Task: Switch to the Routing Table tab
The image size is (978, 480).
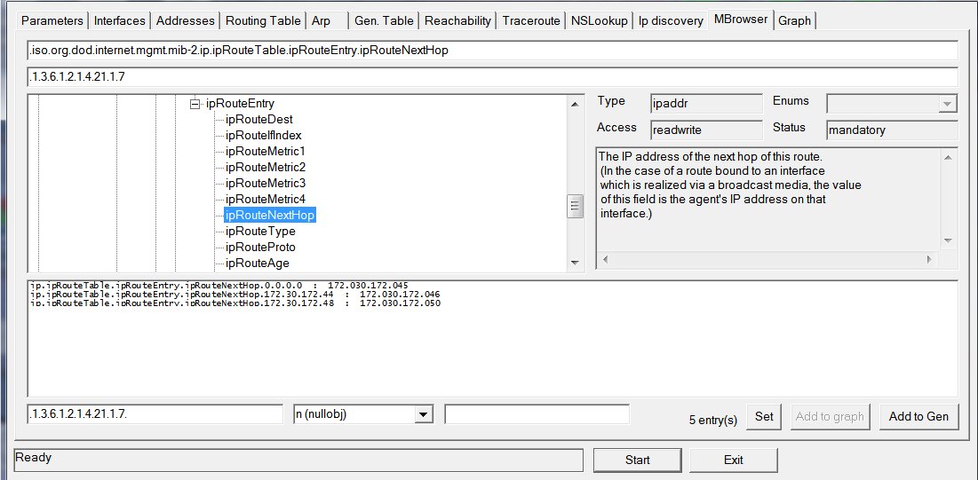Action: point(262,20)
